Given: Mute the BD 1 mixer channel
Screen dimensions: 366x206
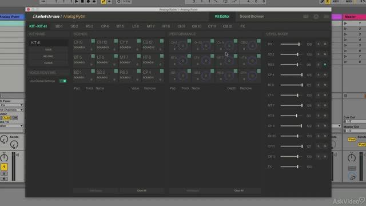Looking at the screenshot, I should point(325,44).
